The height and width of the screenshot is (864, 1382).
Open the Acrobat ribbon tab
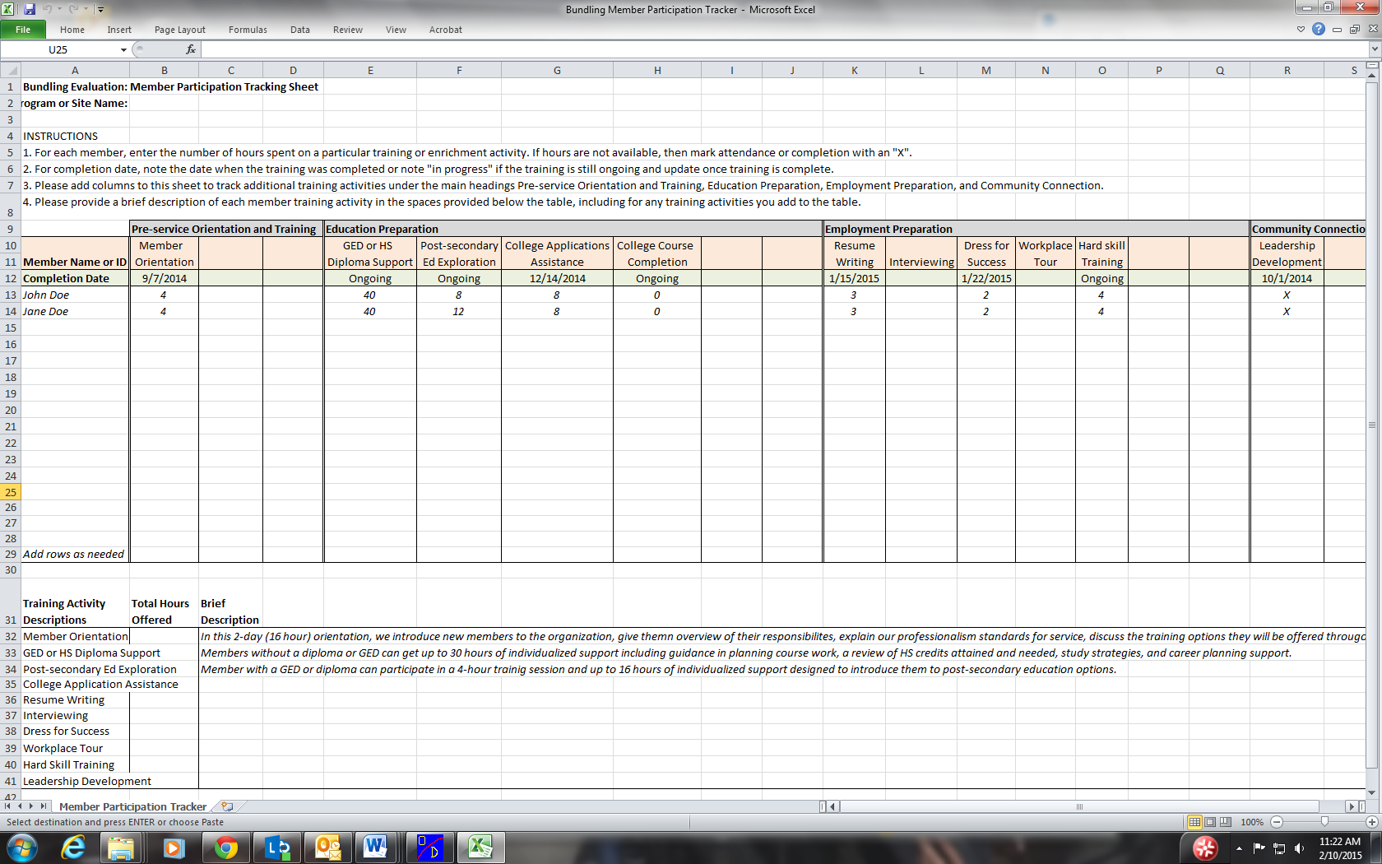(445, 30)
